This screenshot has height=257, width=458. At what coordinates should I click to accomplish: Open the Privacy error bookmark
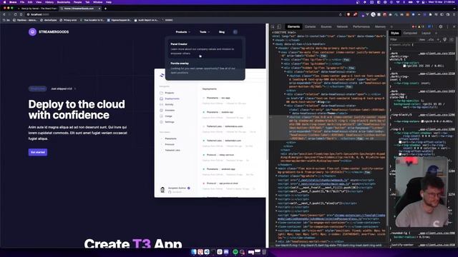[68, 20]
